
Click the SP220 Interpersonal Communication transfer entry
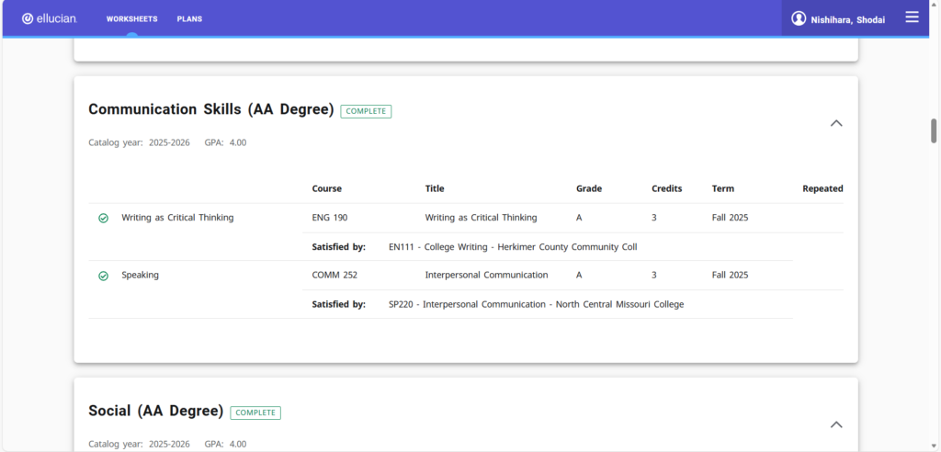[536, 304]
